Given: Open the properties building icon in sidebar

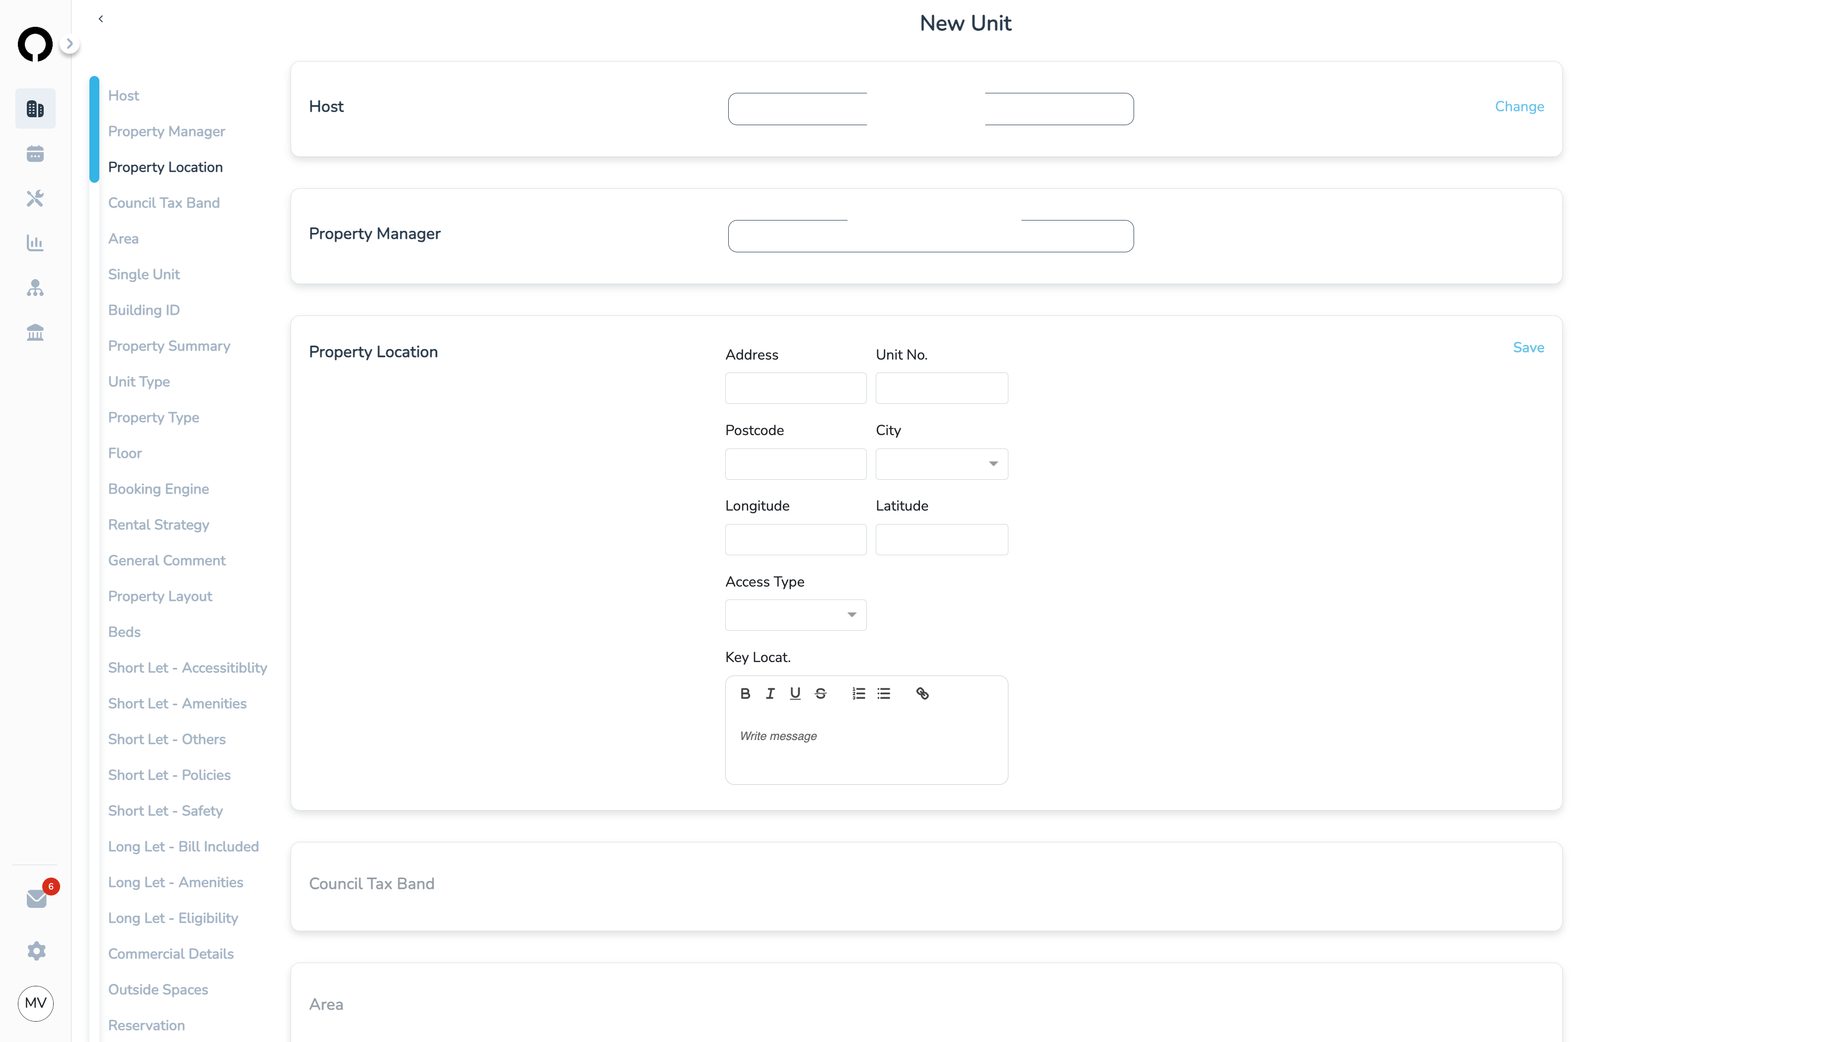Looking at the screenshot, I should [35, 109].
